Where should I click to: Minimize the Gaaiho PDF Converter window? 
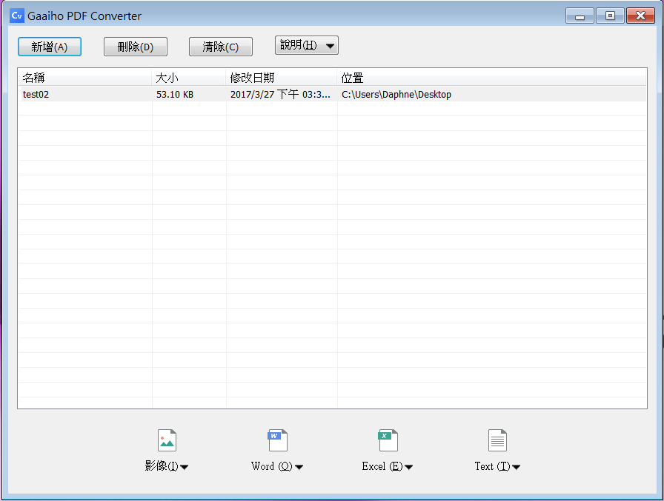[580, 16]
